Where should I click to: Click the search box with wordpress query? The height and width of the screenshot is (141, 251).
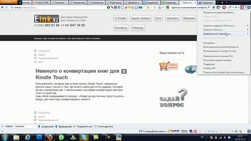coord(189,7)
